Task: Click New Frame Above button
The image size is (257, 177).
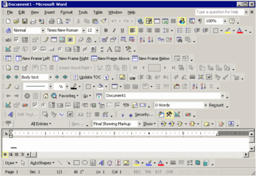Action: click(110, 59)
